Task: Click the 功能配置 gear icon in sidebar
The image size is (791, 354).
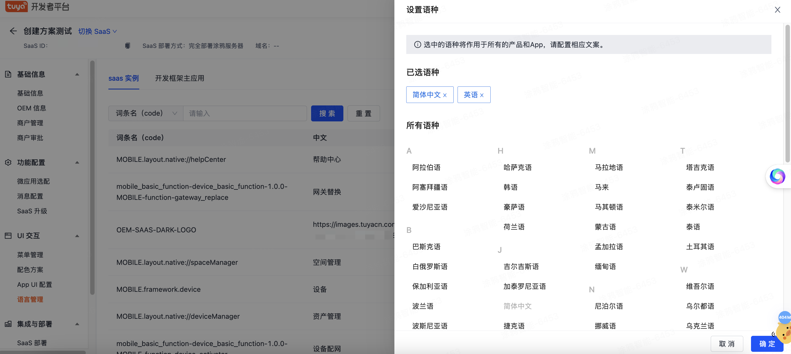Action: point(8,162)
